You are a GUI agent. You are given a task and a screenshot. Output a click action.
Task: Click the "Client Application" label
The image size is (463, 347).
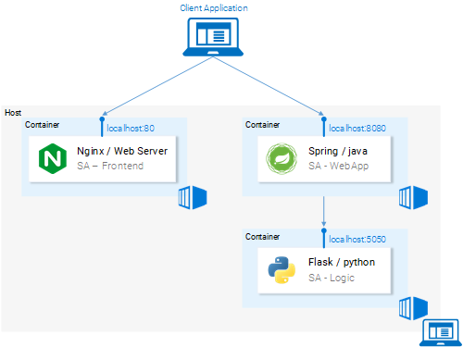[x=214, y=8]
